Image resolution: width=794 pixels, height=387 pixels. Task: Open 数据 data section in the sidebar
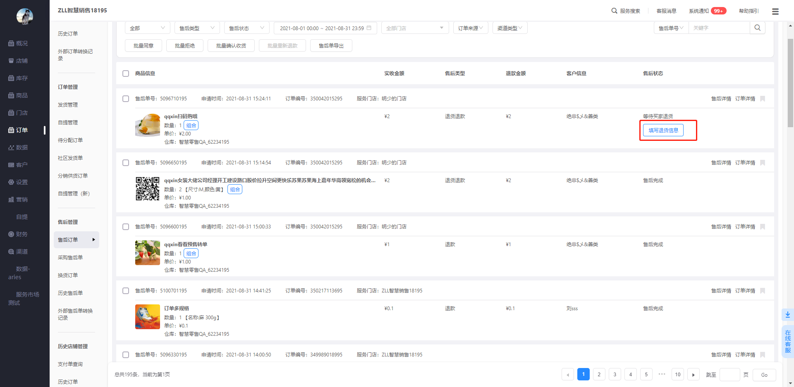tap(18, 147)
